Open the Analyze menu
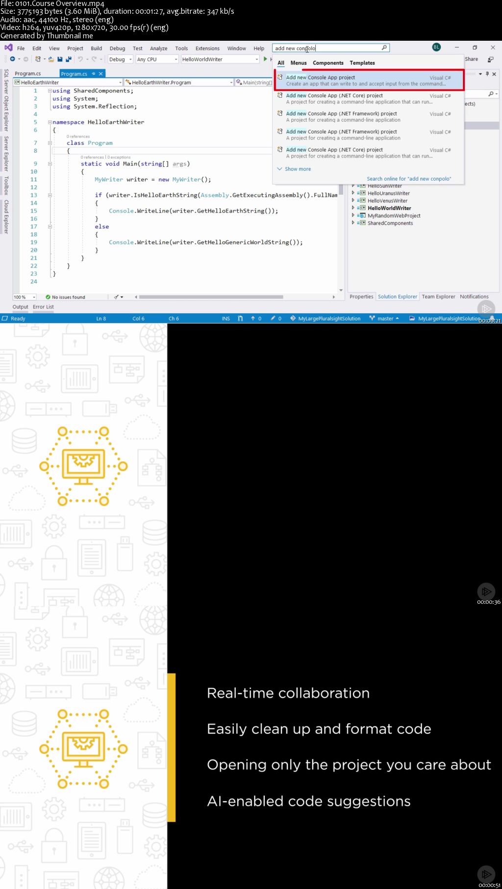This screenshot has width=502, height=889. tap(159, 48)
